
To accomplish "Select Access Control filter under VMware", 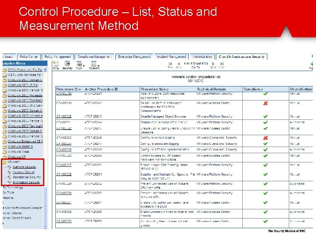I will 24,172.
